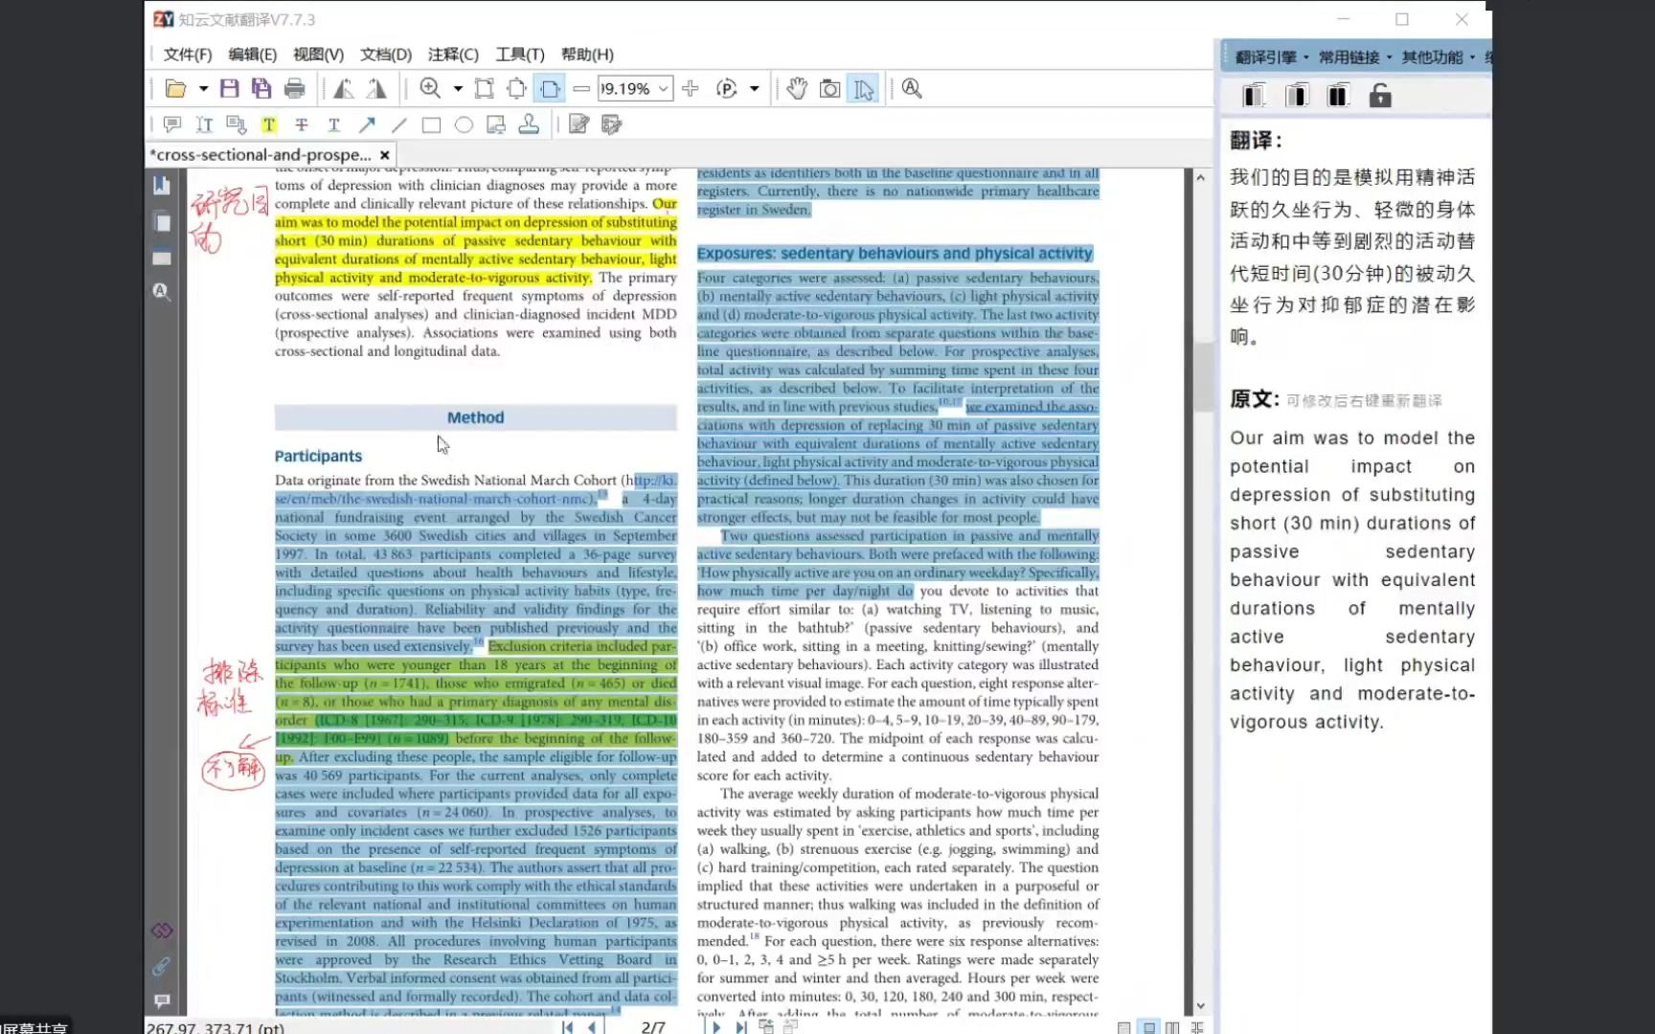Open the find text search tool

click(x=912, y=89)
